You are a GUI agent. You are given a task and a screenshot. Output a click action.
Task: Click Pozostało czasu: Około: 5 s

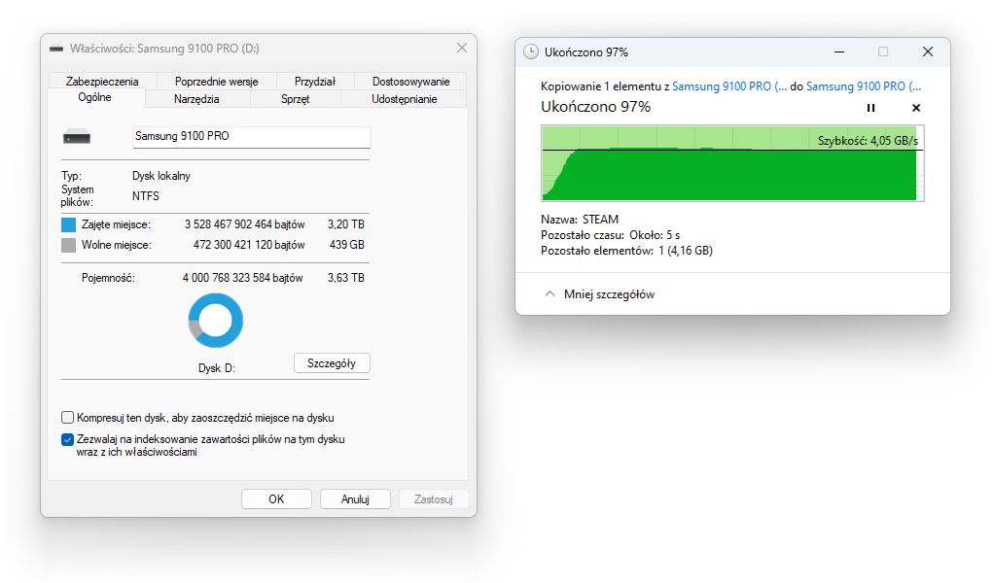point(611,235)
